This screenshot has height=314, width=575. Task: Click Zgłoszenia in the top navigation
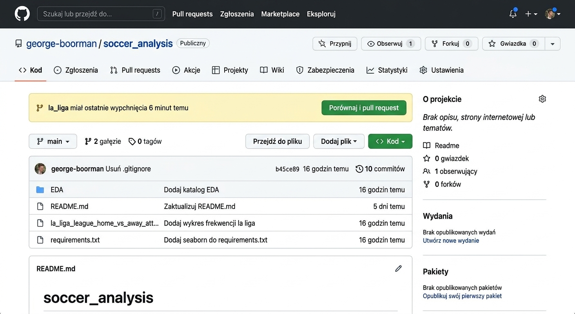(x=237, y=14)
